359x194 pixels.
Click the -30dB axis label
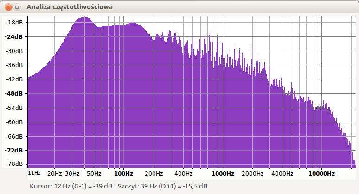click(14, 51)
